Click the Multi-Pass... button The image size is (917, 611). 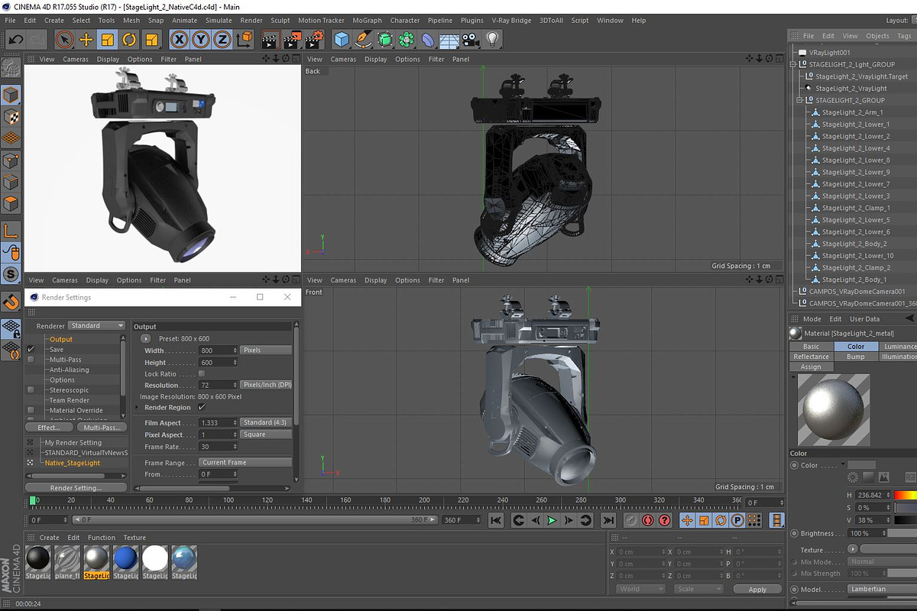(101, 428)
